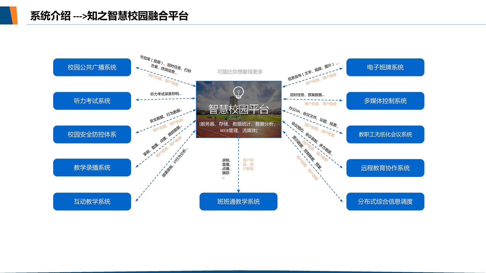Click the 校园安全防控体系 box
This screenshot has width=486, height=273.
[92, 134]
